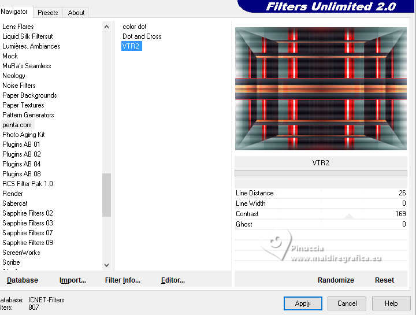Select the Render category
416x315 pixels.
click(x=13, y=194)
